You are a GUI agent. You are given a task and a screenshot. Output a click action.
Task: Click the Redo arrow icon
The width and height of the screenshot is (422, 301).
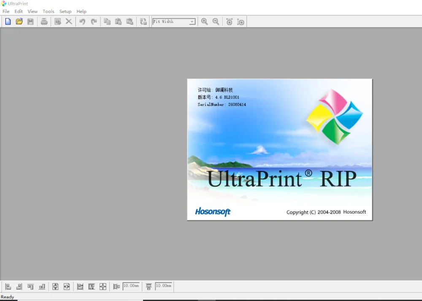coord(94,22)
